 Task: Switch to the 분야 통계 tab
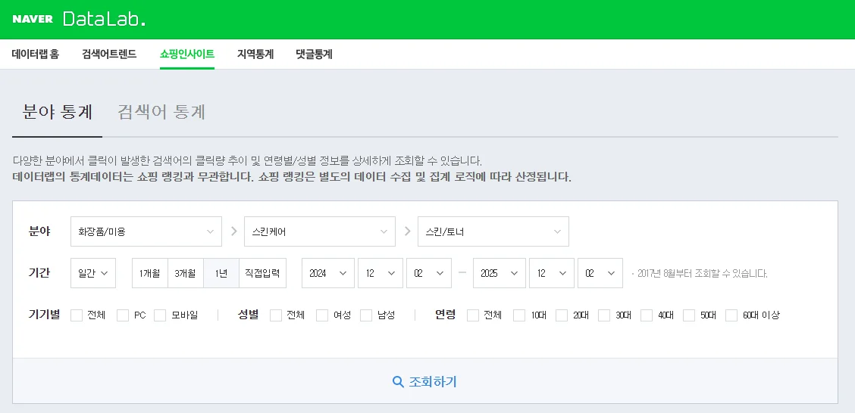point(58,112)
